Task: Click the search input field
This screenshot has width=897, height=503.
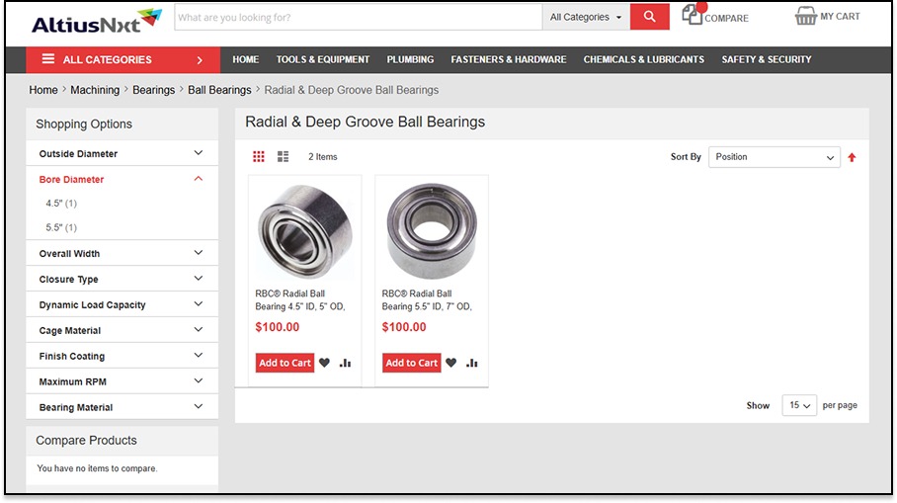Action: 359,17
